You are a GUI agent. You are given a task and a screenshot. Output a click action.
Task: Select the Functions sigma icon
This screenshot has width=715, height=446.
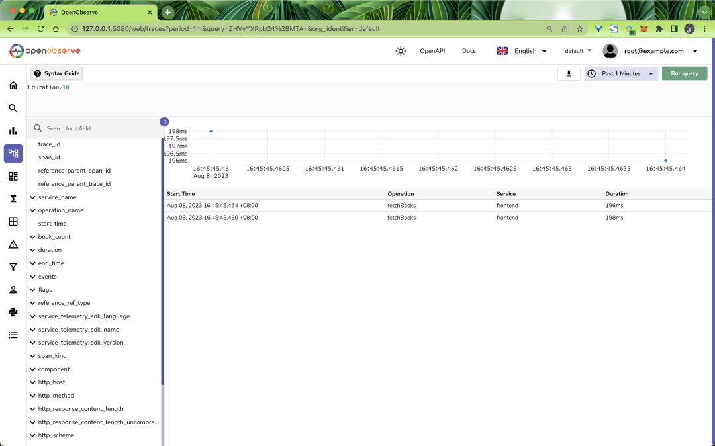pos(13,199)
